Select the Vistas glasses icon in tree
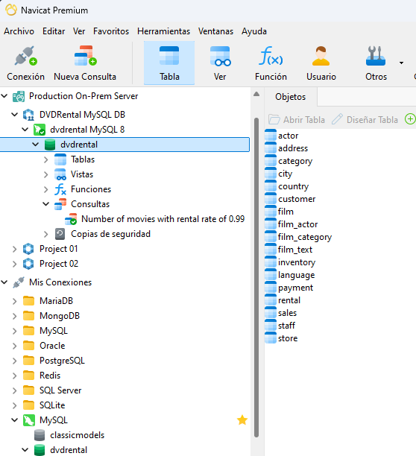The width and height of the screenshot is (416, 456). click(x=60, y=174)
